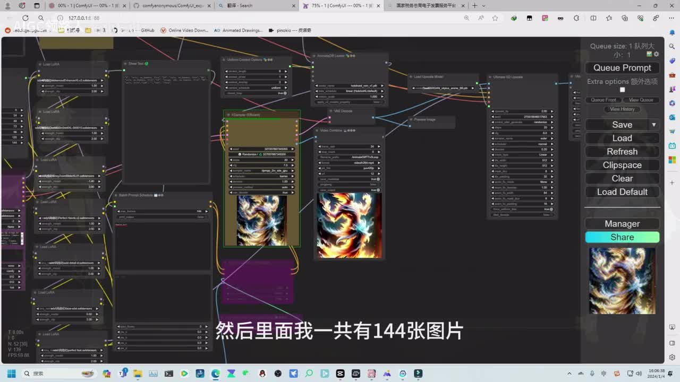
Task: Click the generated image thumbnail below Share
Action: [x=622, y=281]
